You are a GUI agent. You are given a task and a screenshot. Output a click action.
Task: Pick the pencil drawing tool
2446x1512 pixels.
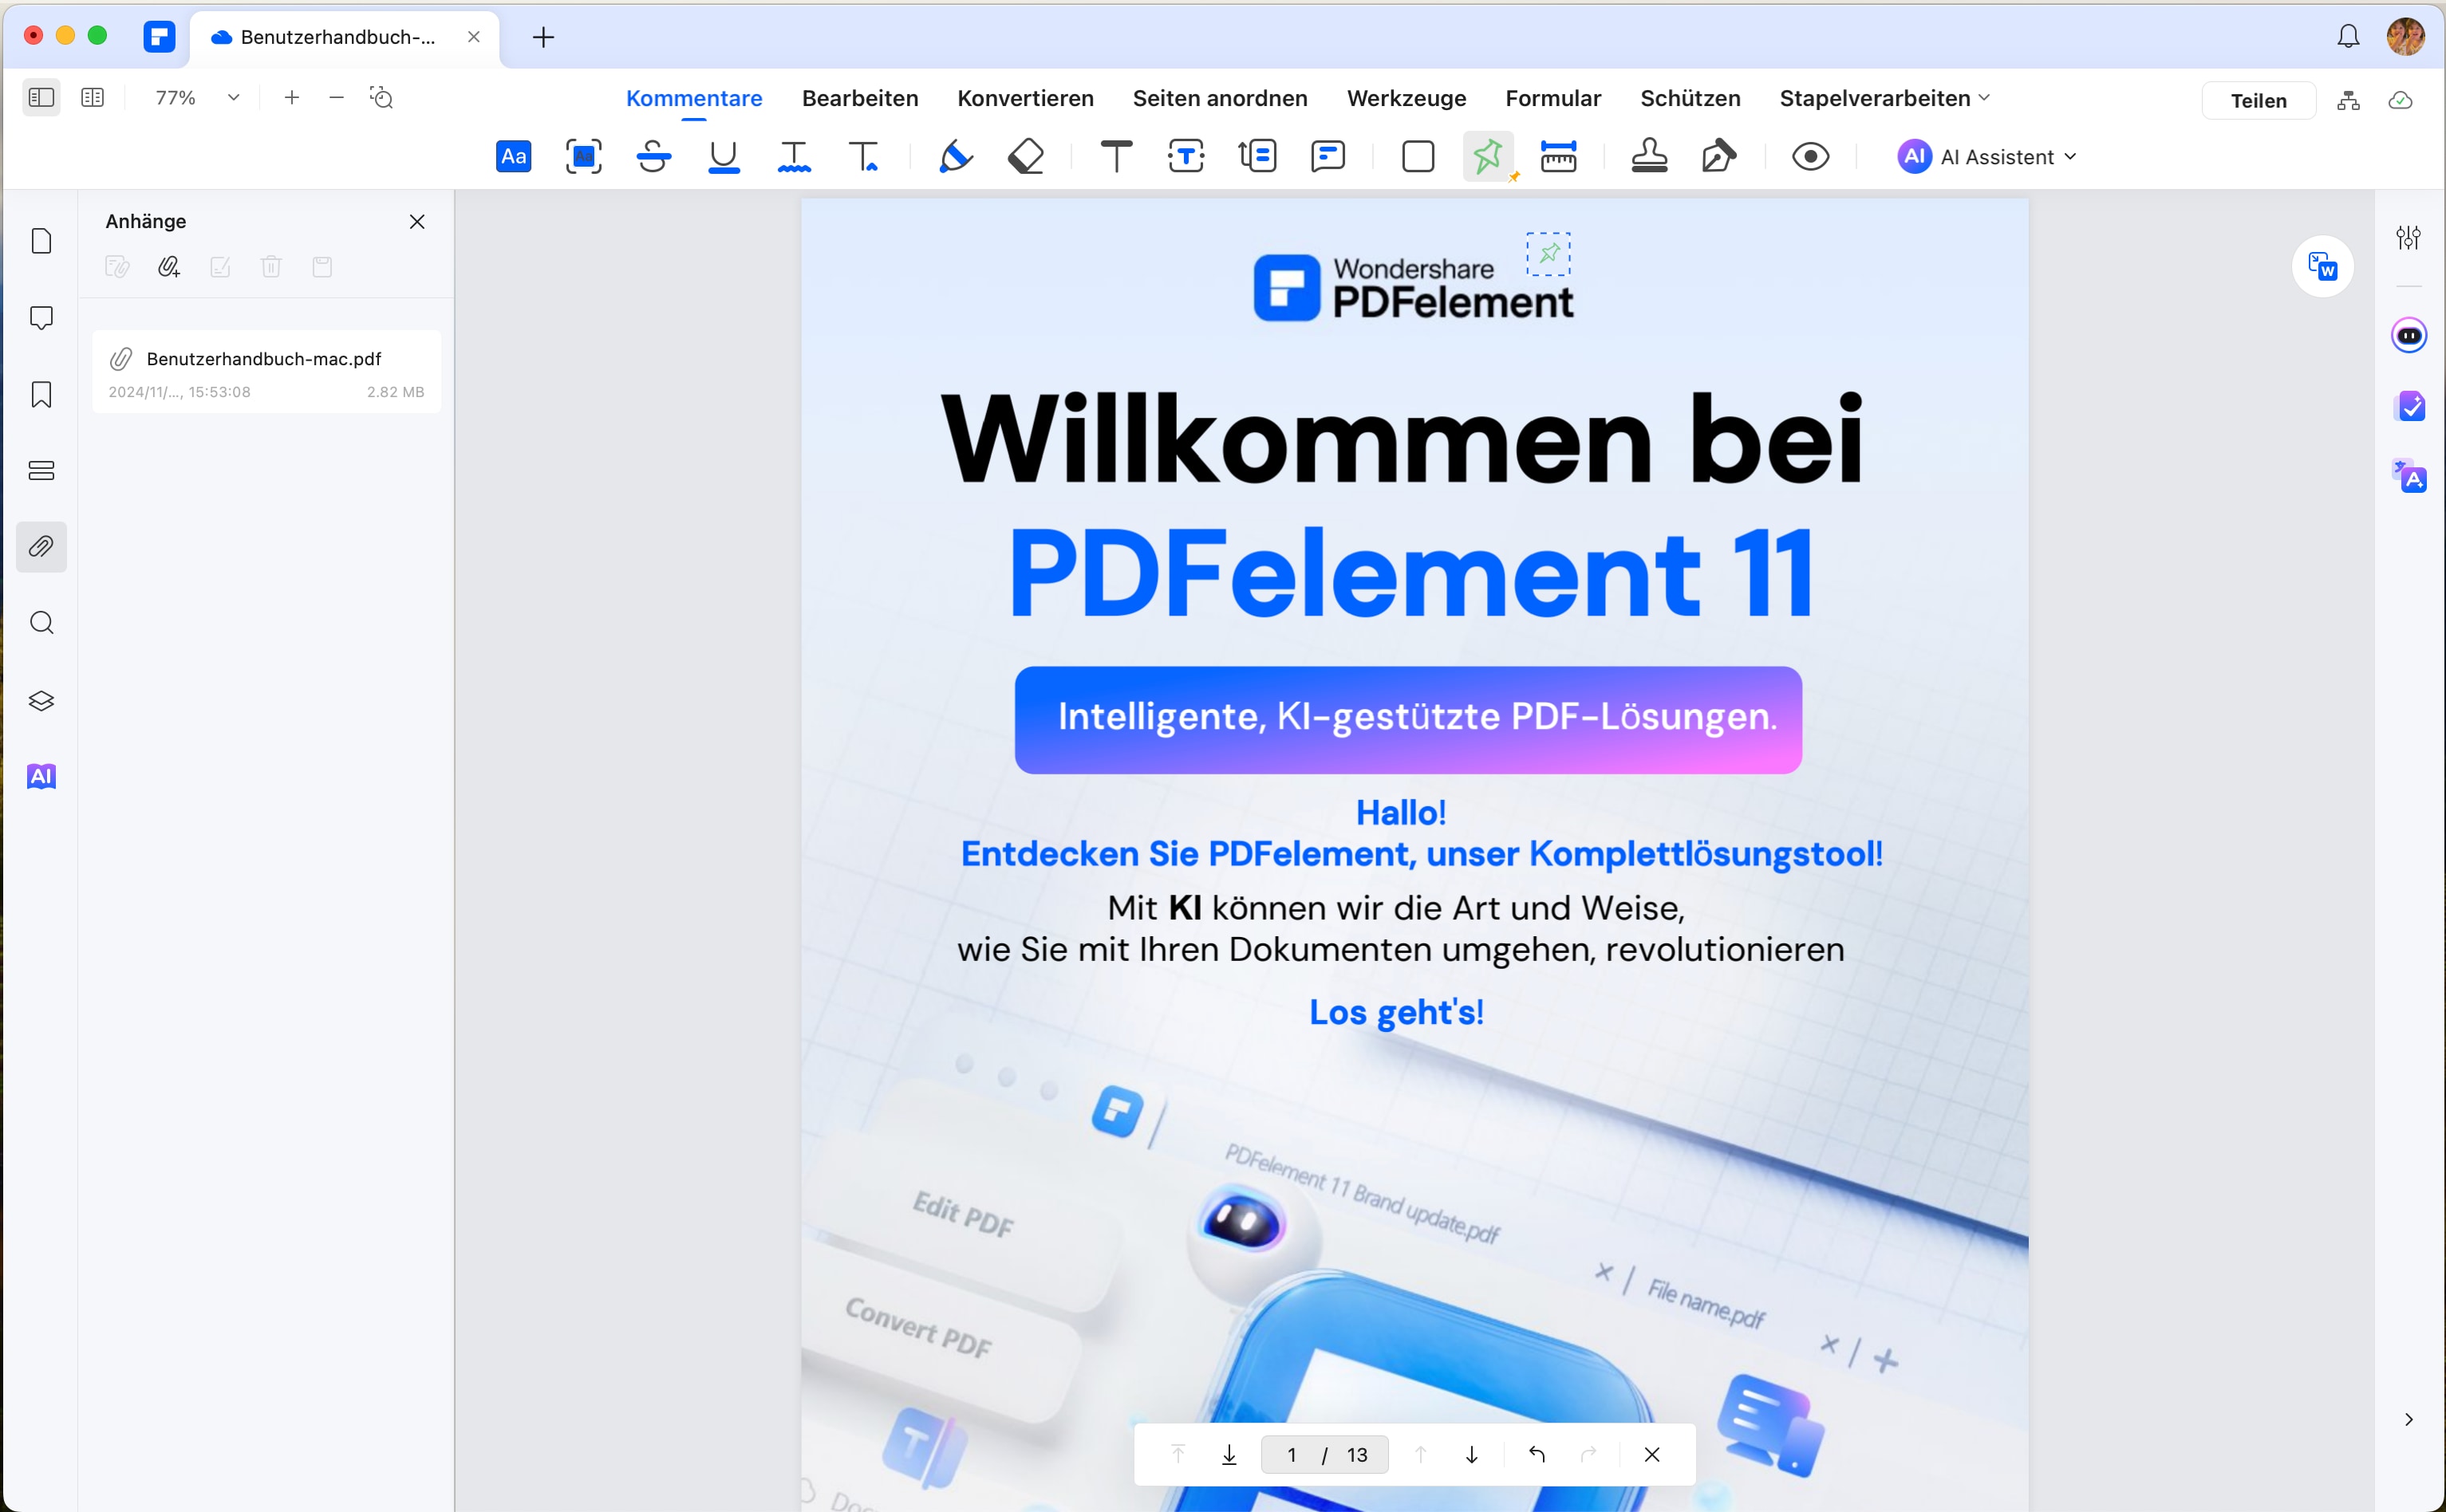pyautogui.click(x=956, y=156)
